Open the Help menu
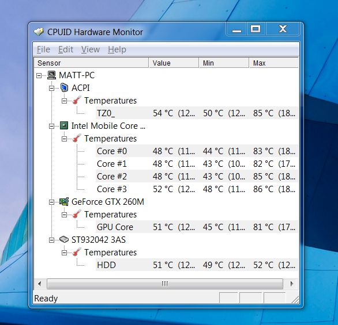 coord(117,49)
